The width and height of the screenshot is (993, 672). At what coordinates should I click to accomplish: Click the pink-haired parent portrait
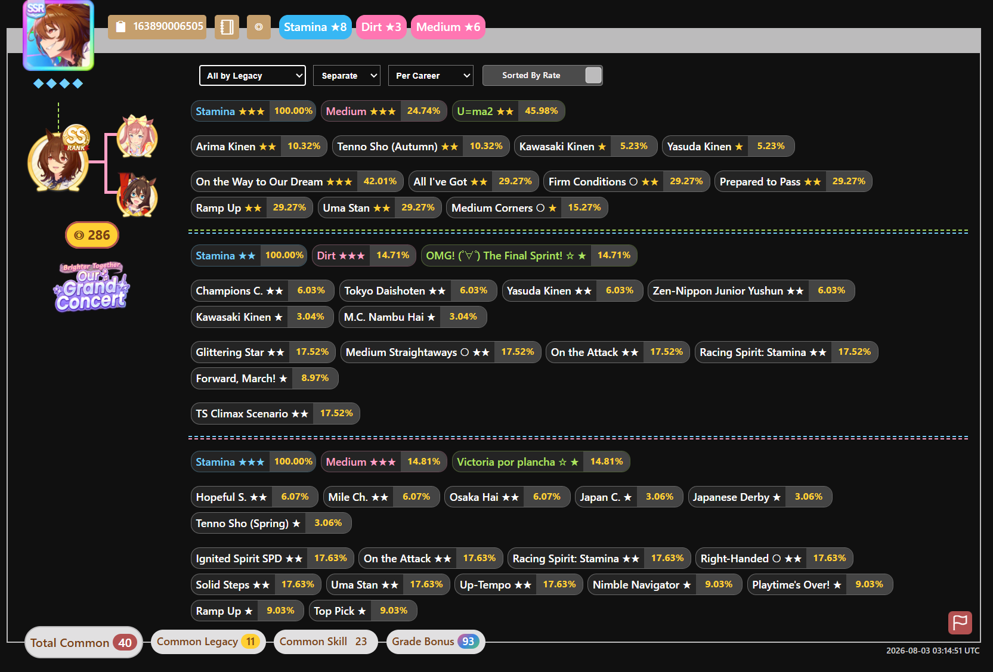point(137,137)
